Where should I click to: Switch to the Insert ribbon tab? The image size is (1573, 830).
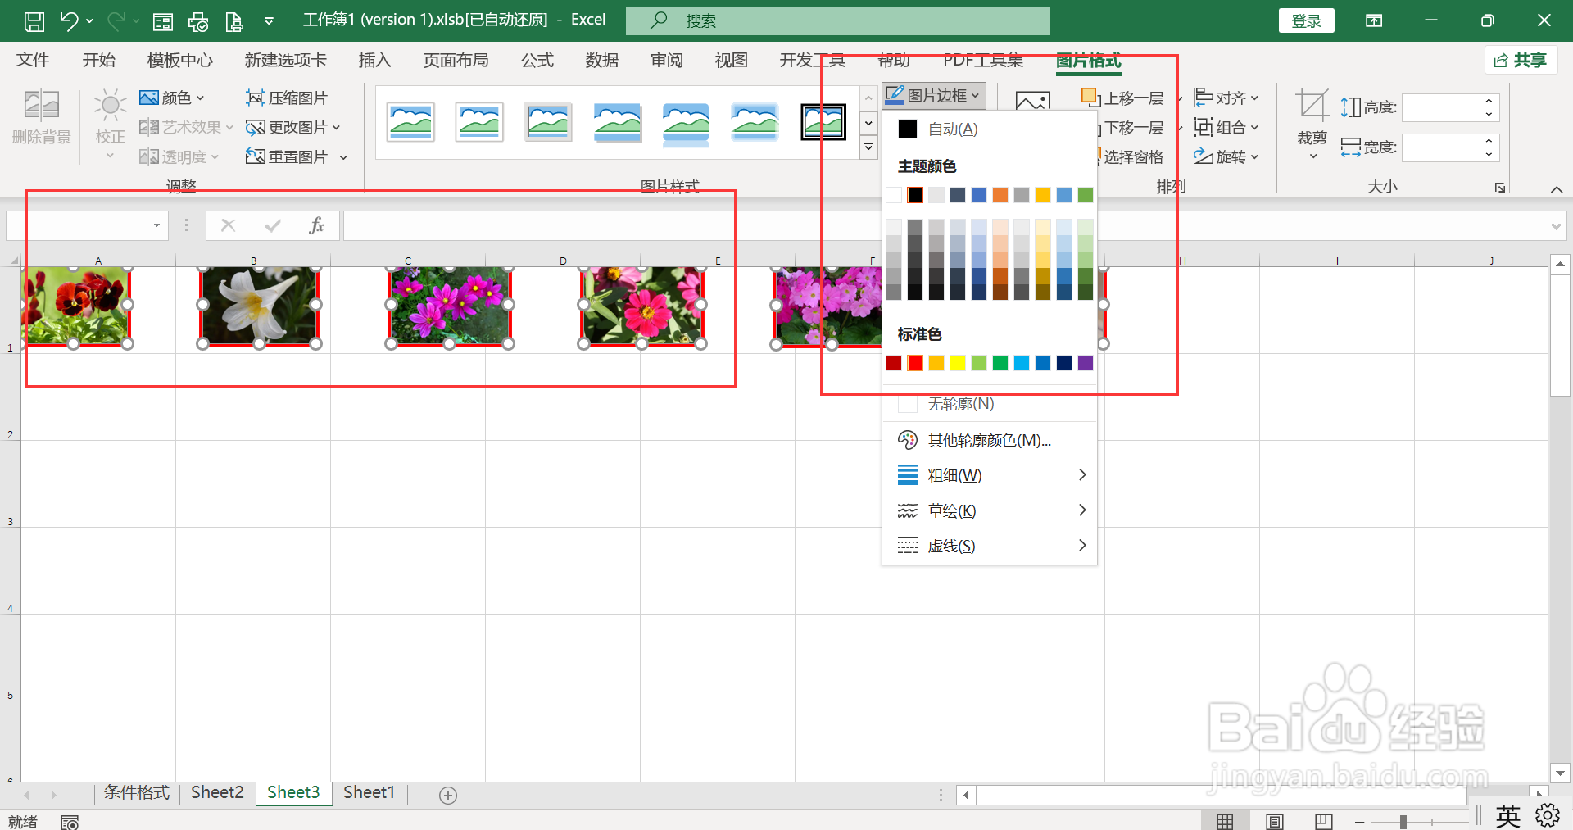tap(374, 60)
